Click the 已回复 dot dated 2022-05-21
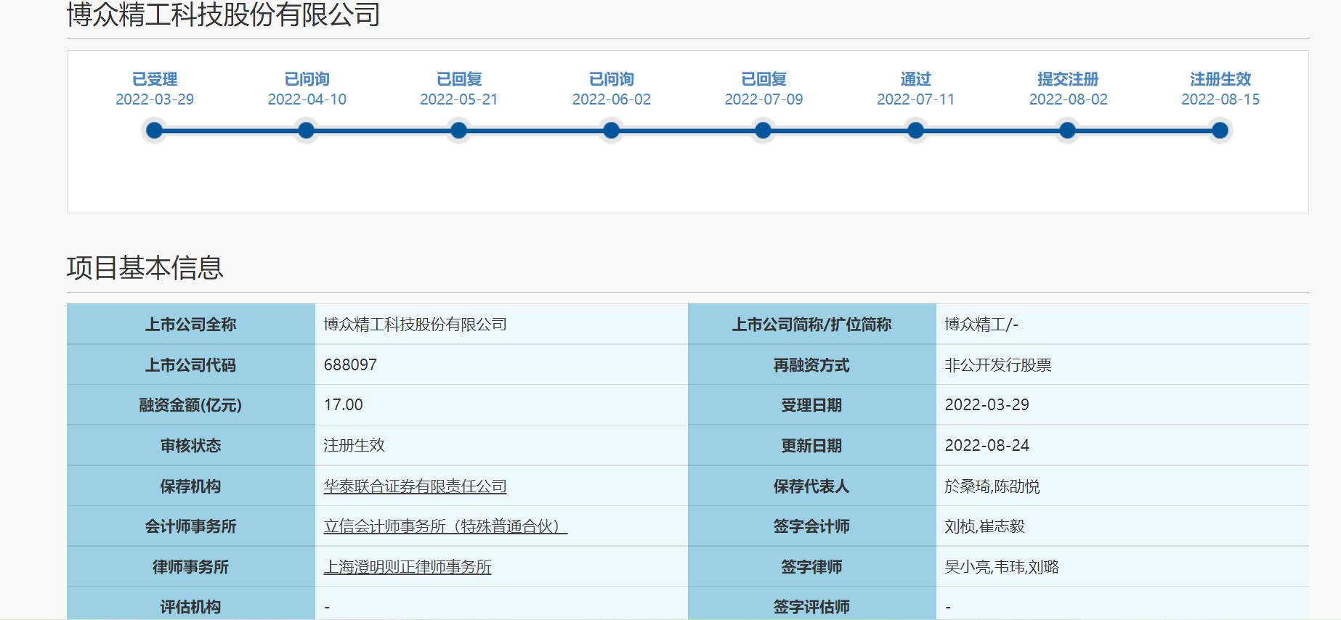1341x620 pixels. [458, 131]
